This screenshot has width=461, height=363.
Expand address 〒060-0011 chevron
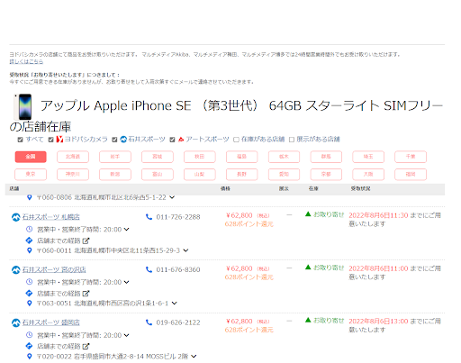(185, 250)
